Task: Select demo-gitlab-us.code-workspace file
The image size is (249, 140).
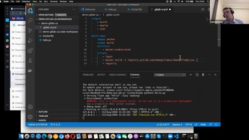Action: click(57, 31)
